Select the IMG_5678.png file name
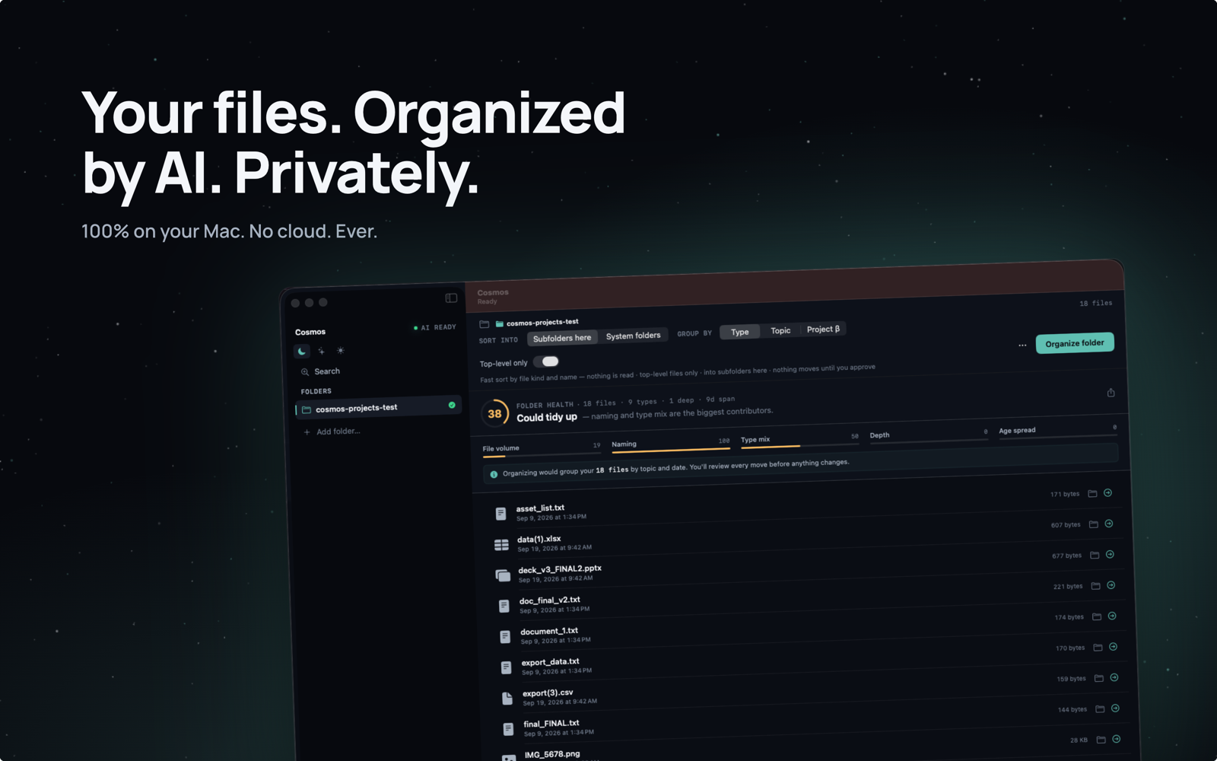Viewport: 1217px width, 761px height. click(552, 754)
